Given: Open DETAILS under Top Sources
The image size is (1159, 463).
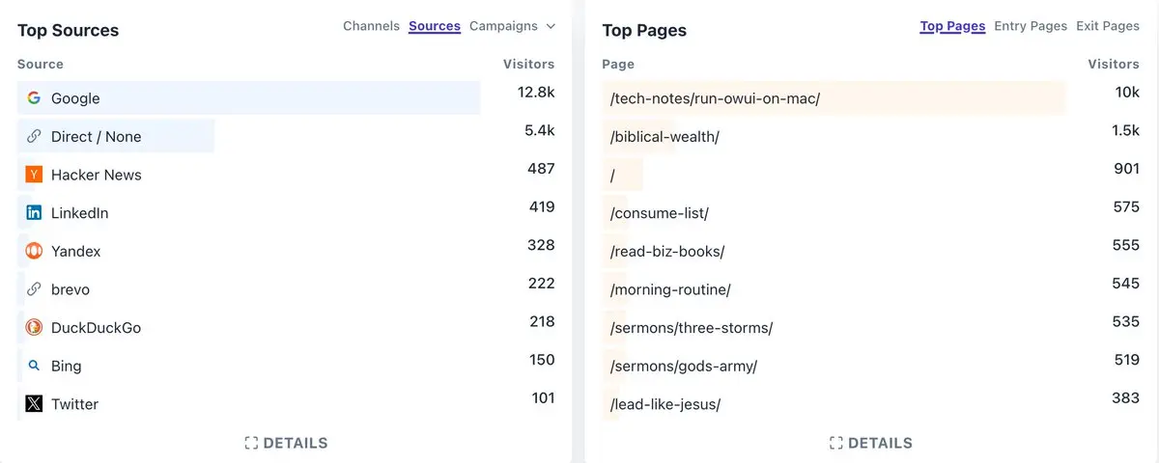Looking at the screenshot, I should (x=286, y=443).
